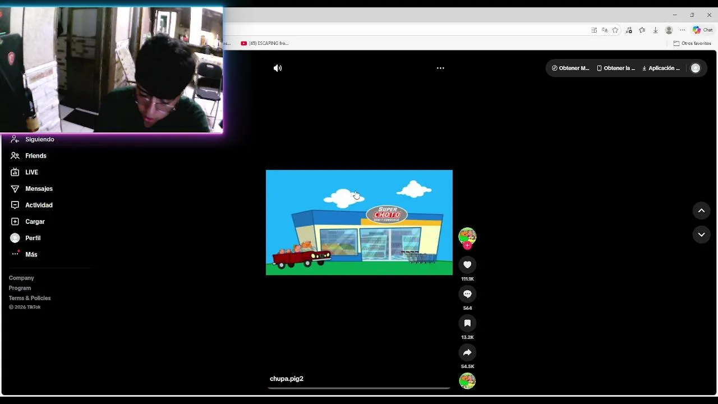Open the ESCAPING fro... YouTube bookmark
Screen dimensions: 718x404
tap(265, 43)
